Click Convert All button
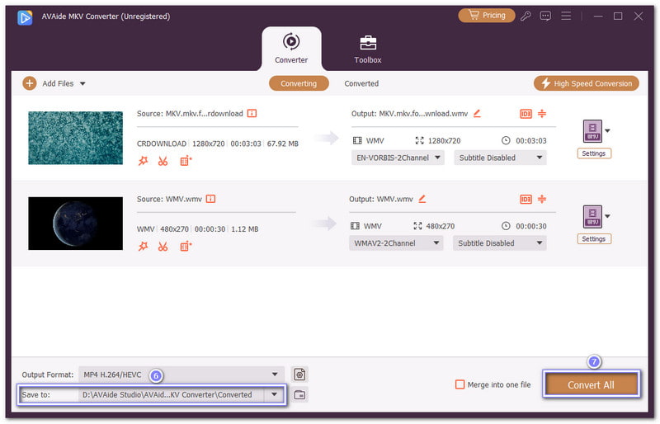 pos(591,384)
